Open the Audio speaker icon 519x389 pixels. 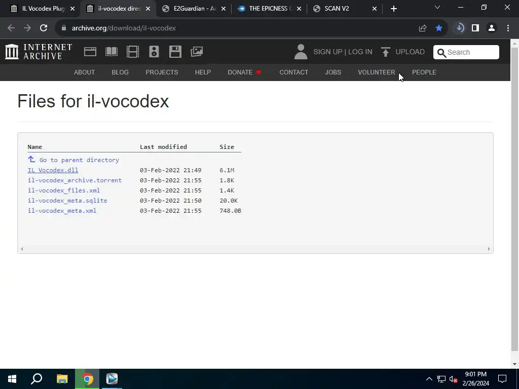click(x=154, y=52)
